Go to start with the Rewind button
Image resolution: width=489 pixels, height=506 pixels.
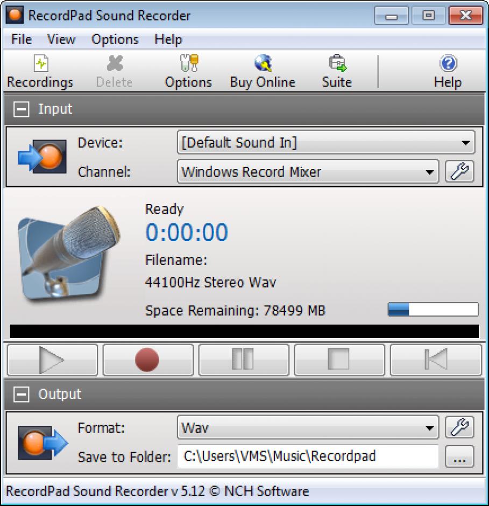click(x=436, y=360)
